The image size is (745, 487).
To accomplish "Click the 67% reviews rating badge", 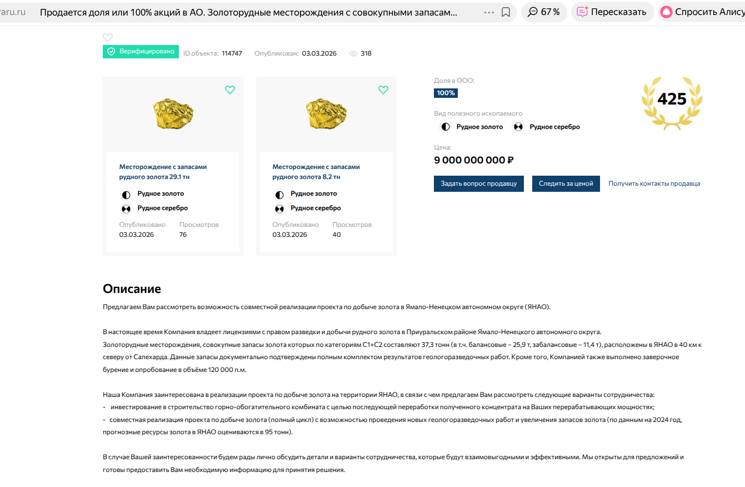I will tap(544, 12).
